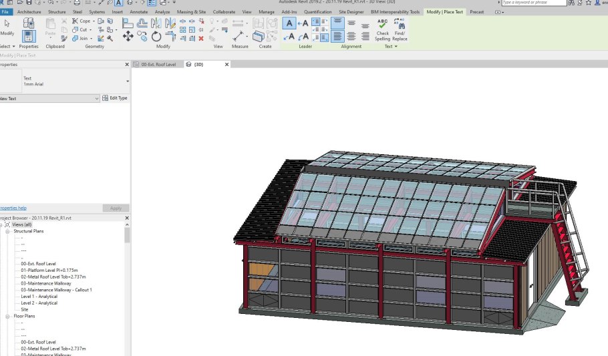The height and width of the screenshot is (356, 608).
Task: Select the Rotate tool
Action: (x=156, y=37)
